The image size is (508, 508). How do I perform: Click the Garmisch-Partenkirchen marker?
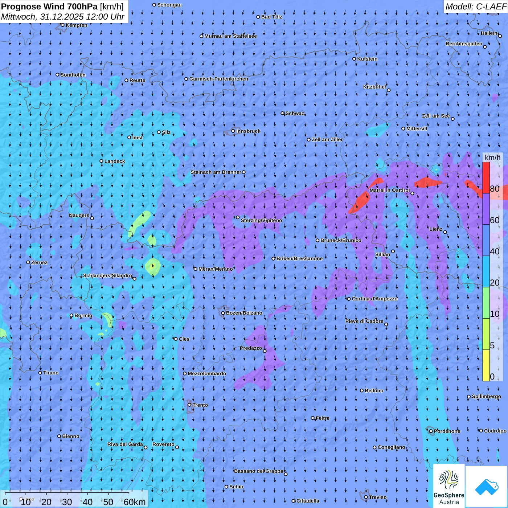point(187,79)
